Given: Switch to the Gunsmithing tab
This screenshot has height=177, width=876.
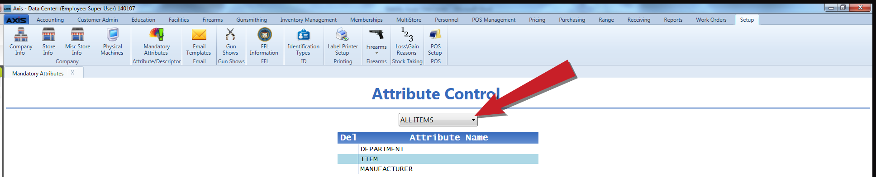Looking at the screenshot, I should coord(252,20).
